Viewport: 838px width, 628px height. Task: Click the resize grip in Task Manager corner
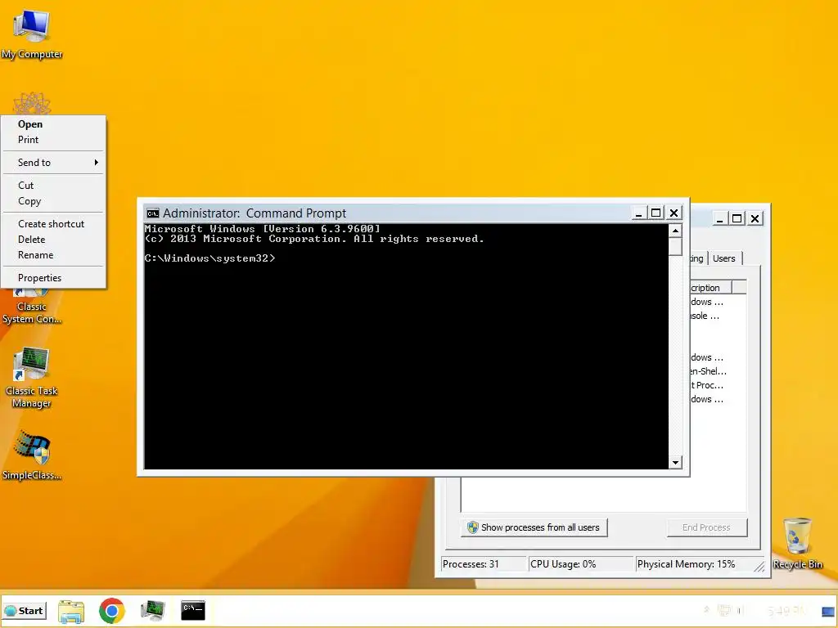click(759, 566)
